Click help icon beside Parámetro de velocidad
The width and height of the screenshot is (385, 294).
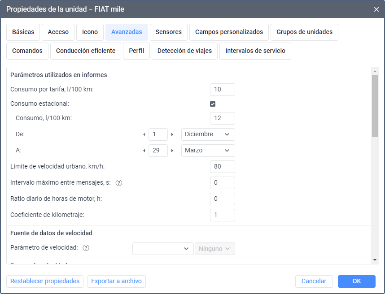86,247
